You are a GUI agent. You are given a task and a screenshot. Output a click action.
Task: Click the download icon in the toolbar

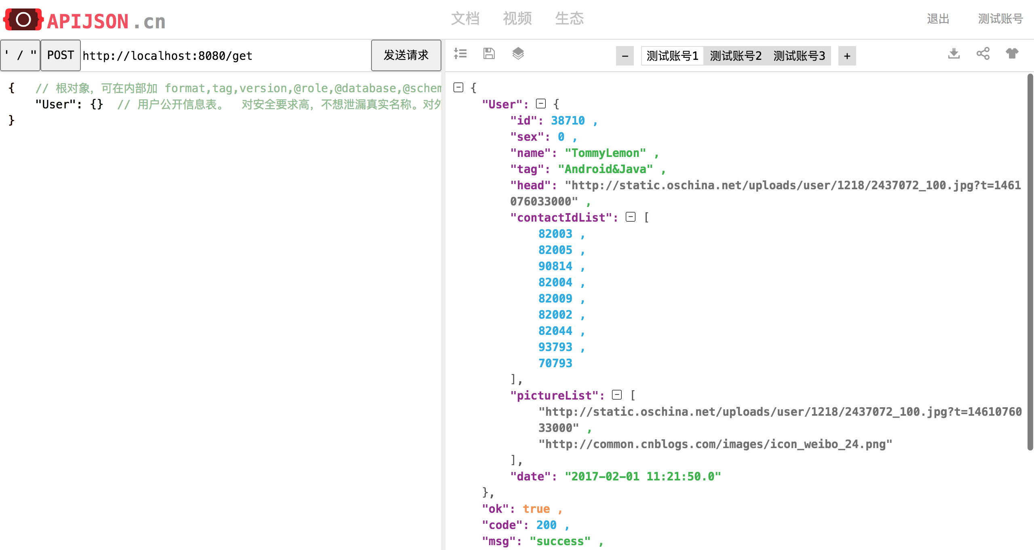tap(954, 53)
